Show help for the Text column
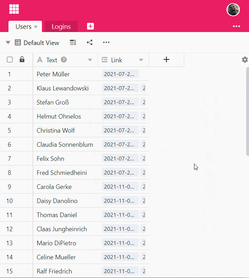Screen dimensions: 249x278 (64, 60)
